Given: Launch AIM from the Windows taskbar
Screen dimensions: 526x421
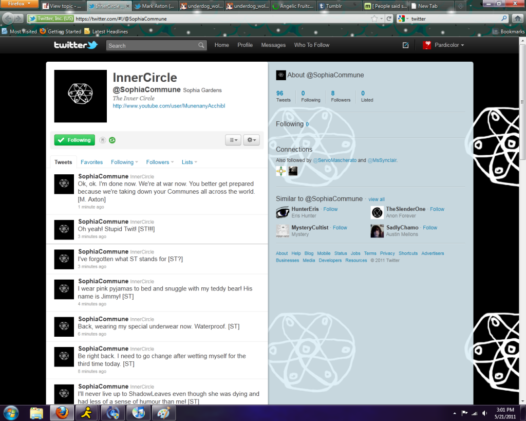Looking at the screenshot, I should tap(86, 412).
